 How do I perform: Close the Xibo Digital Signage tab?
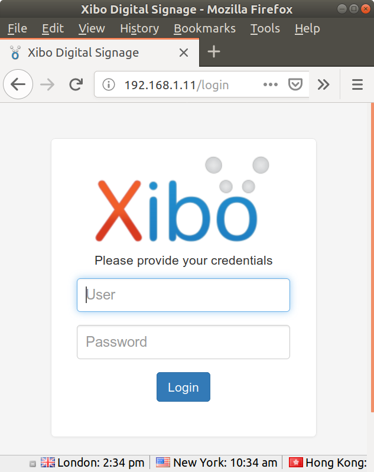pos(183,53)
